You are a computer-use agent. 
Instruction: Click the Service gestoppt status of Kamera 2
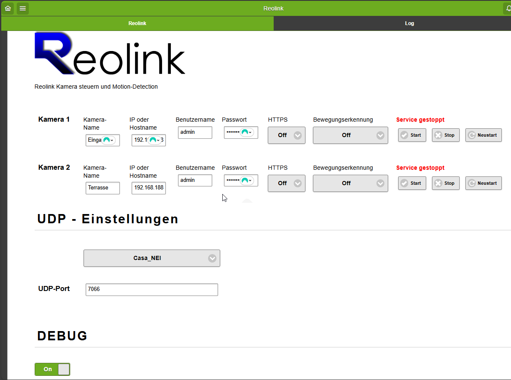pyautogui.click(x=420, y=168)
